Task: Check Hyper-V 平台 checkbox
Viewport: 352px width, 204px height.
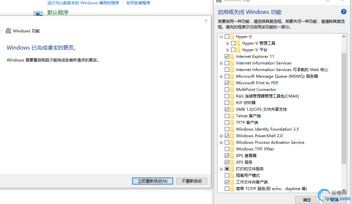Action: click(233, 50)
